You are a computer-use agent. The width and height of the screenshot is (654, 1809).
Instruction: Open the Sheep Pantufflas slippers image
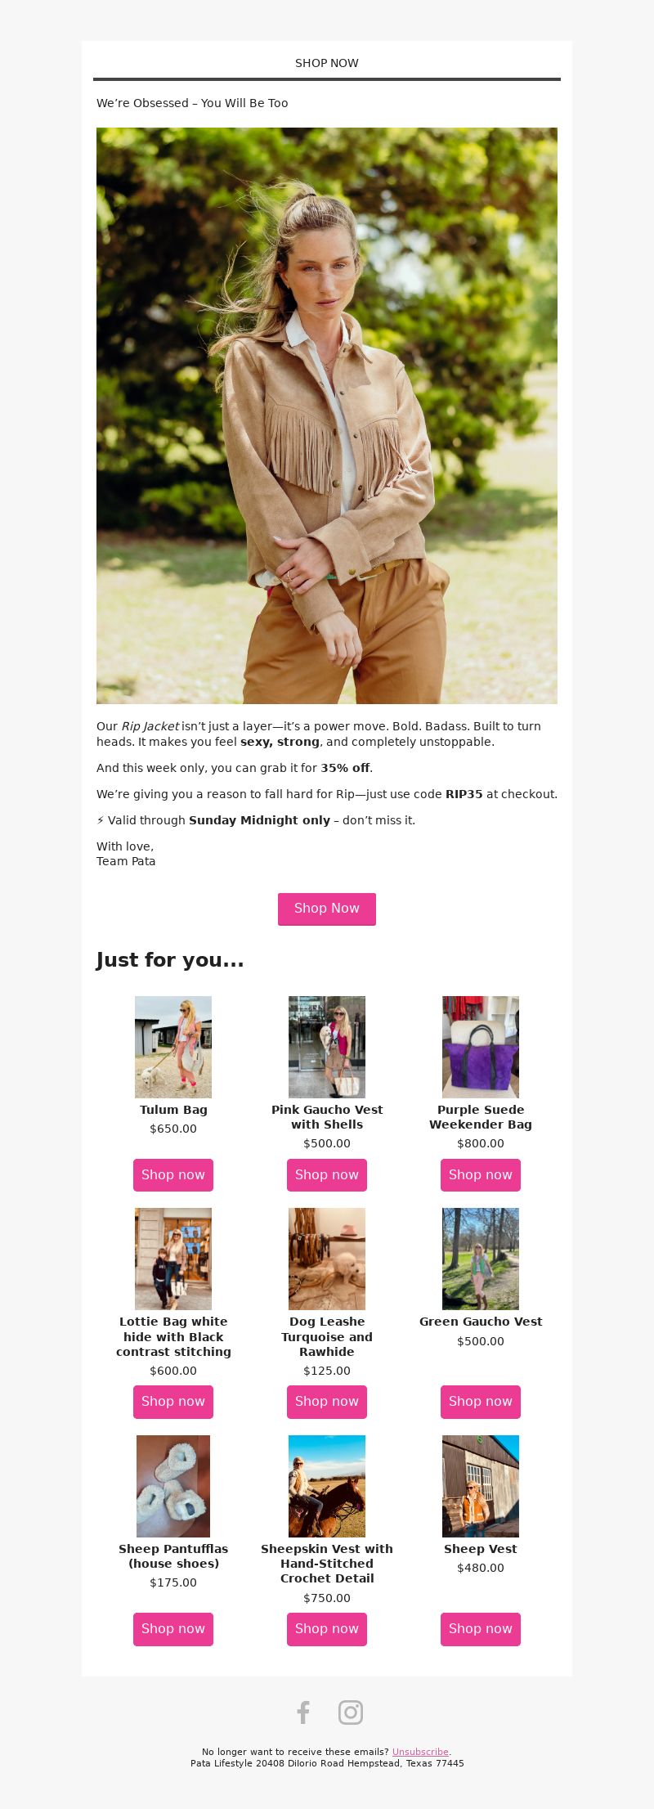click(x=173, y=1486)
